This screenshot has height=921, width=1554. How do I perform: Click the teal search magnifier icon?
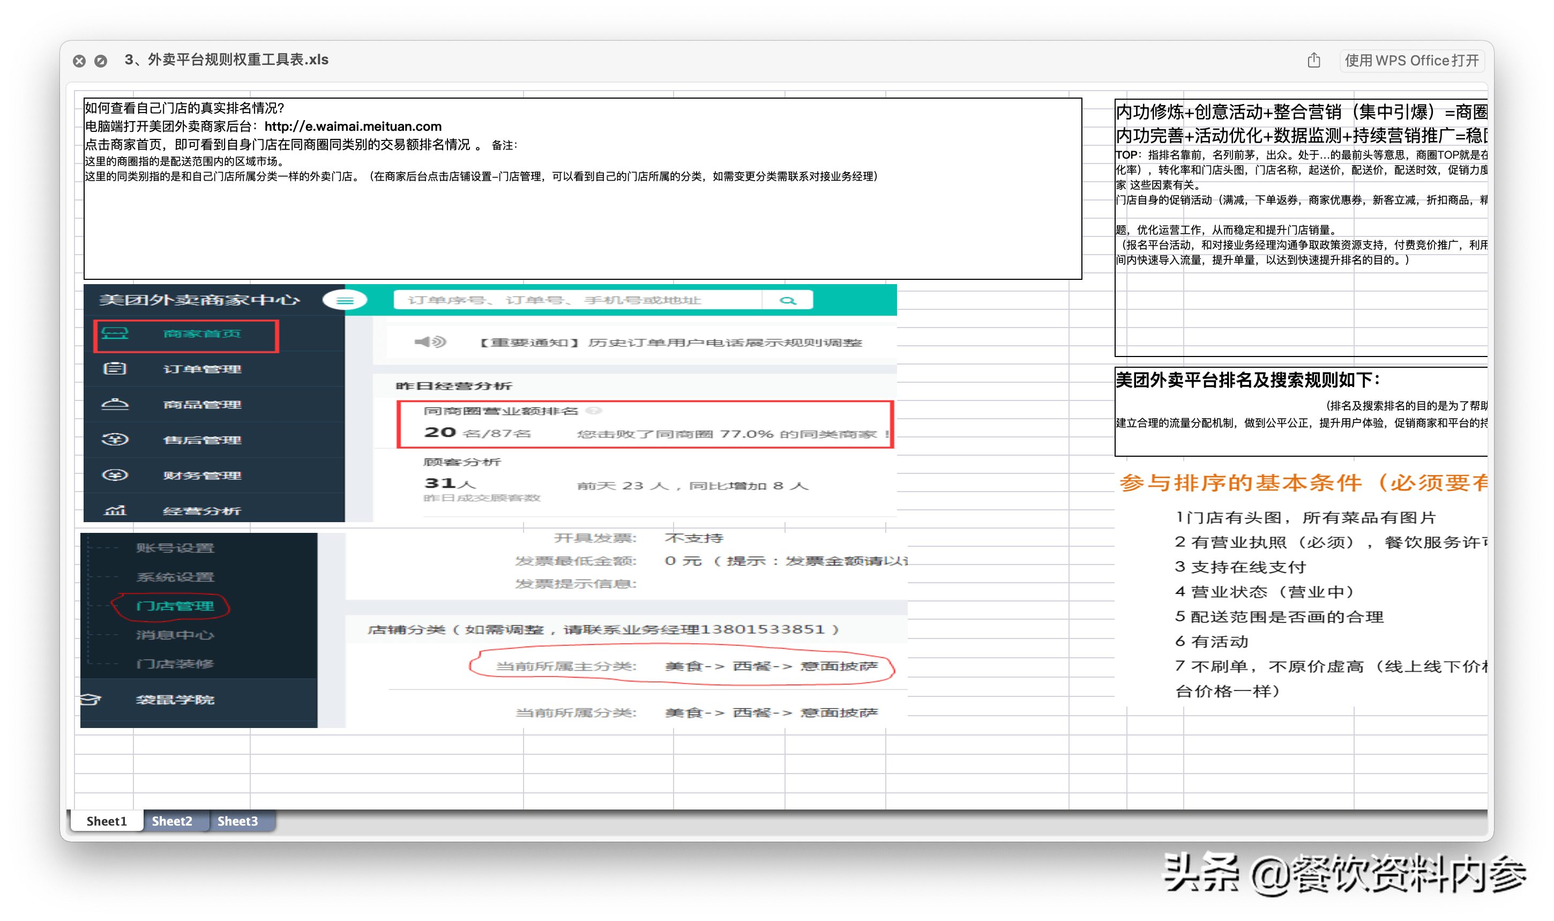coord(788,300)
